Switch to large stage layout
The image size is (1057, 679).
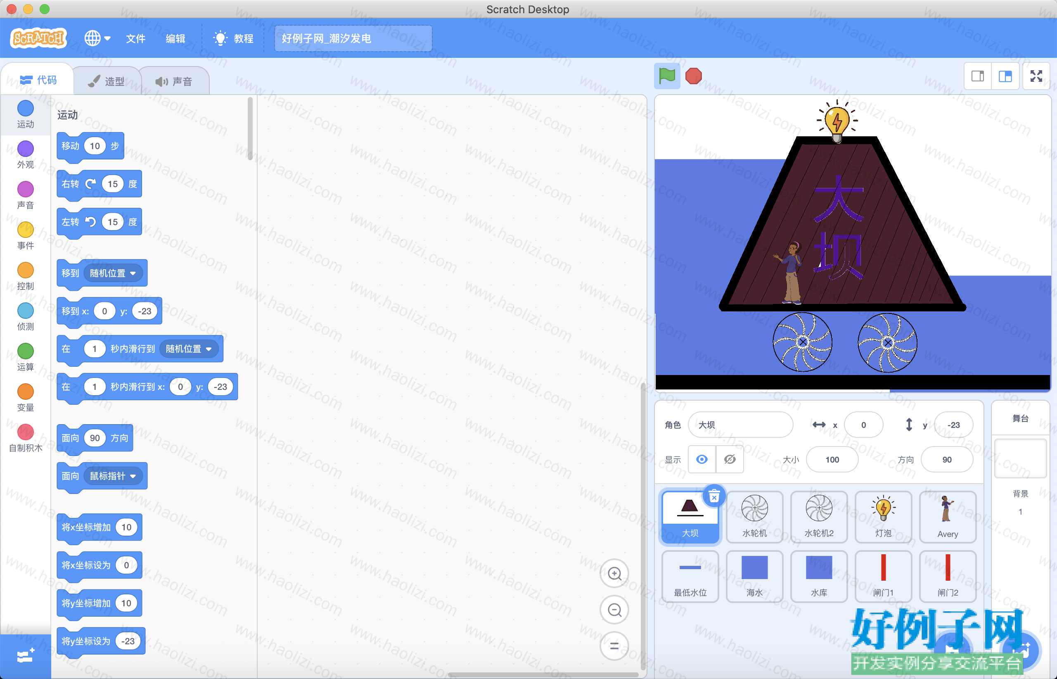coord(1005,76)
